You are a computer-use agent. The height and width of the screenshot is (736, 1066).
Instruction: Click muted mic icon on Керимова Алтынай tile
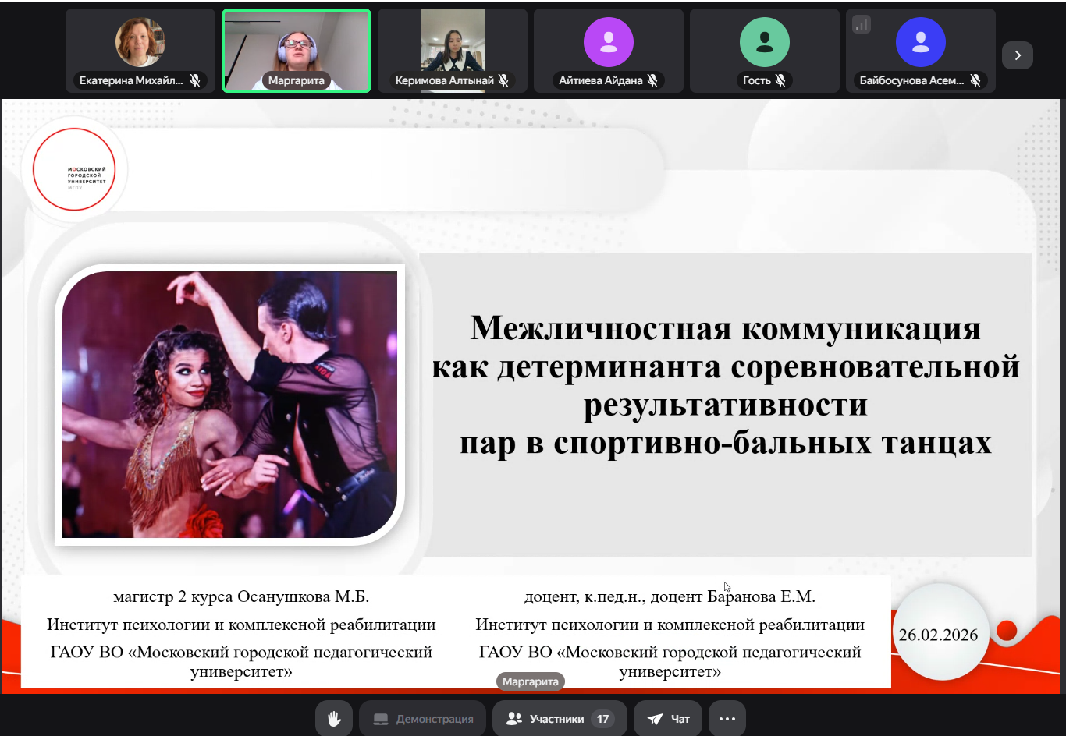click(x=503, y=80)
